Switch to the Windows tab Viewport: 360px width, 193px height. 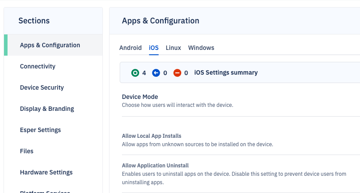point(201,48)
